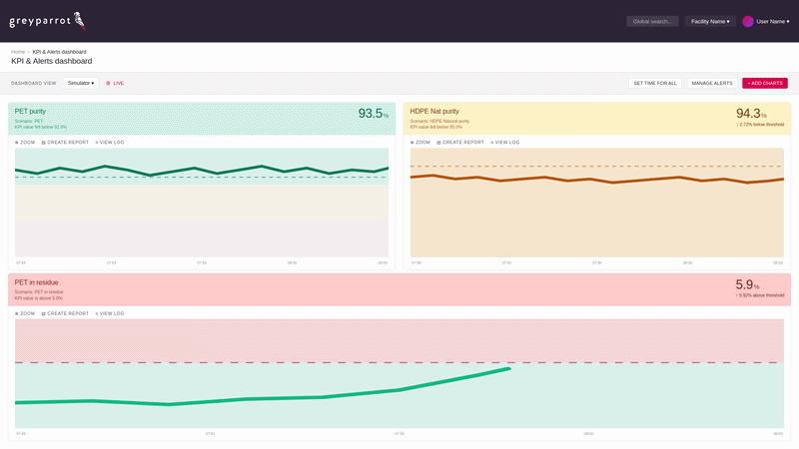
Task: Click the PET in residue card title
Action: [x=36, y=282]
